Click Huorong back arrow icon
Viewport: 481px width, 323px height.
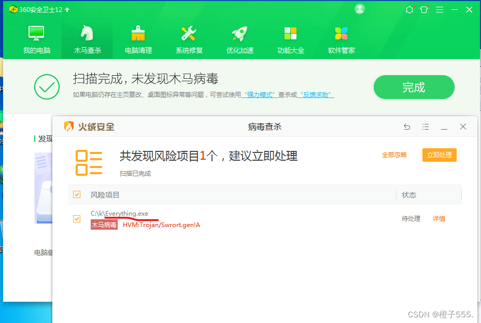point(407,127)
